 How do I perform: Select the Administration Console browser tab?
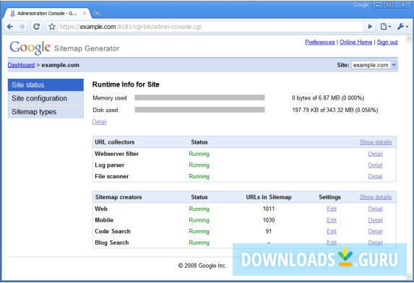click(x=47, y=13)
